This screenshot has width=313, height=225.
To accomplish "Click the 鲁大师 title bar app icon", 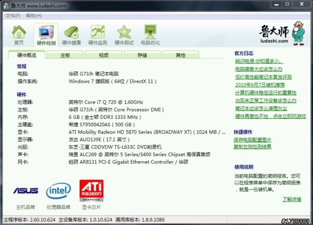I will click(x=6, y=6).
